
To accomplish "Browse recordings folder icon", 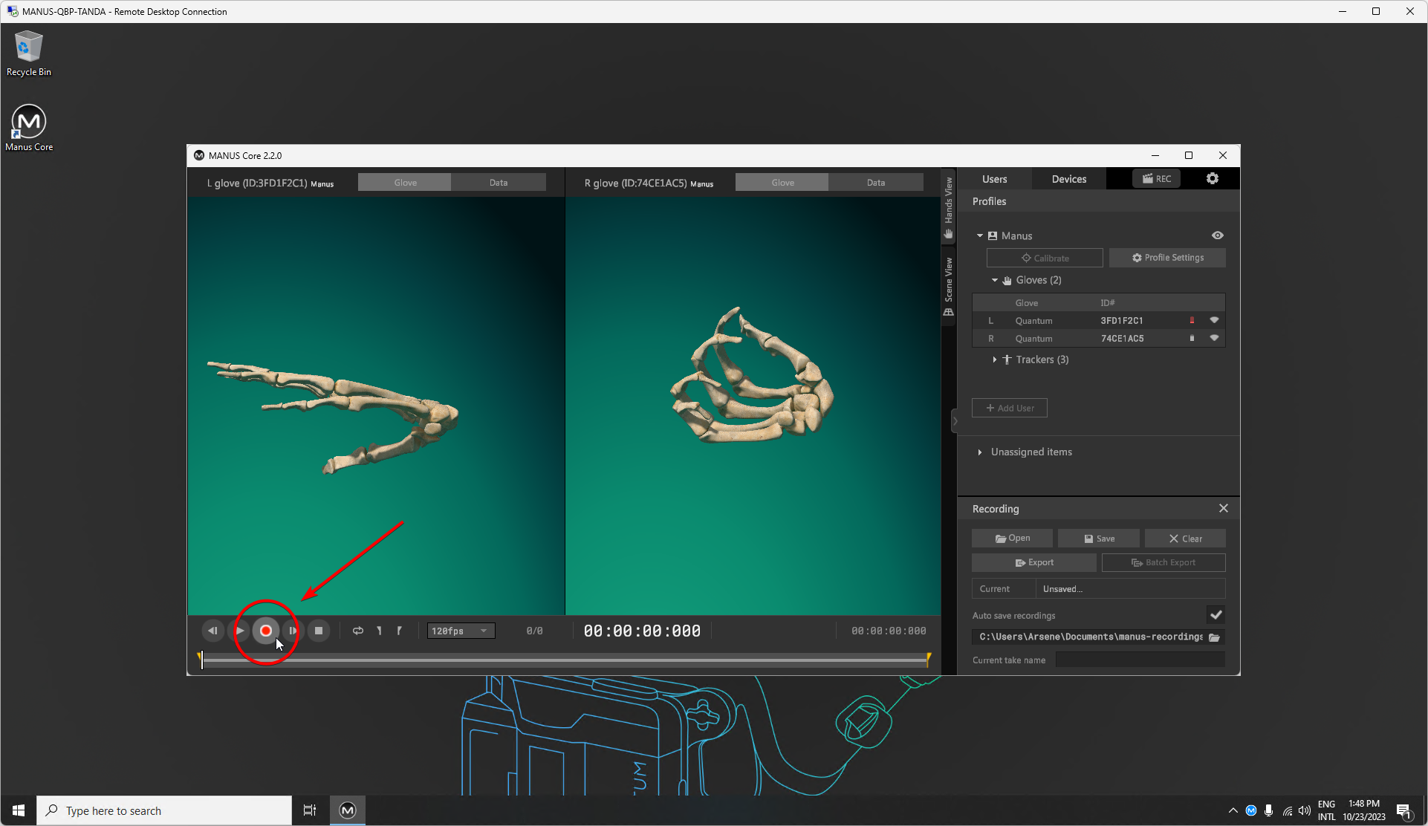I will [x=1214, y=637].
